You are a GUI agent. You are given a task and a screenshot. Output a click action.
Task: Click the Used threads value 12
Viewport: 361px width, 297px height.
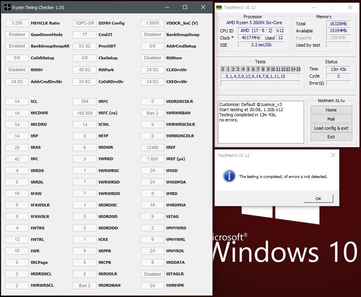coord(280,38)
